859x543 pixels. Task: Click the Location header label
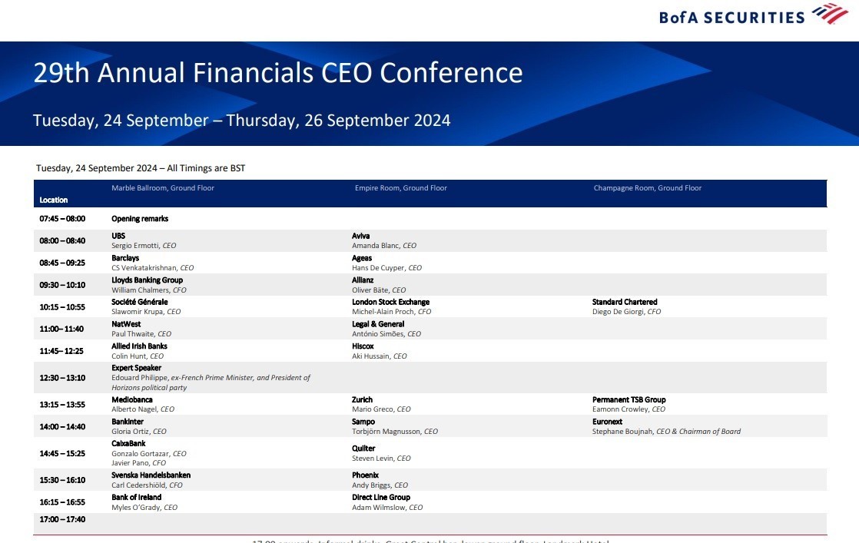click(x=54, y=200)
